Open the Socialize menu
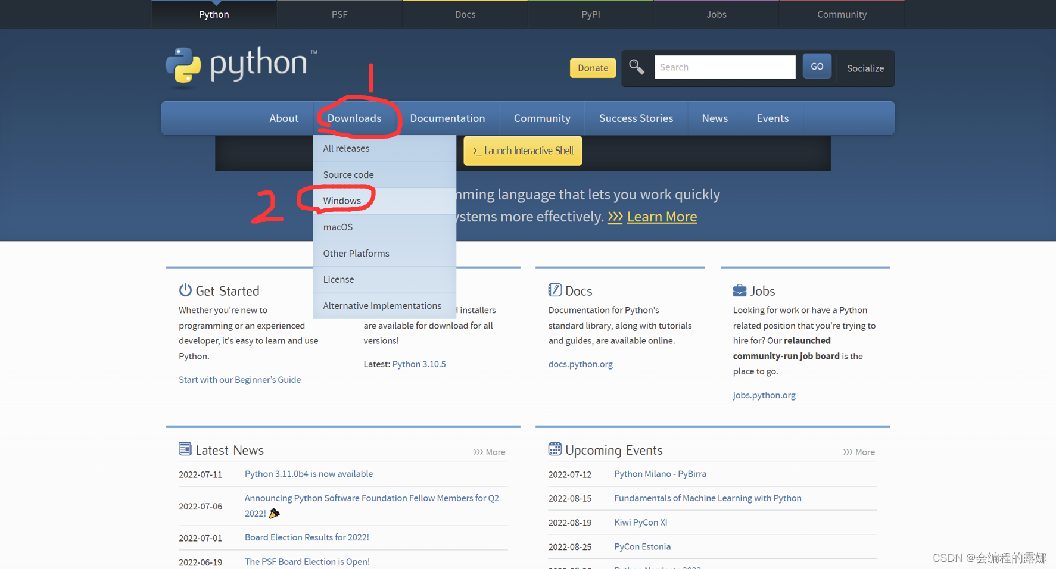This screenshot has height=569, width=1056. 865,68
